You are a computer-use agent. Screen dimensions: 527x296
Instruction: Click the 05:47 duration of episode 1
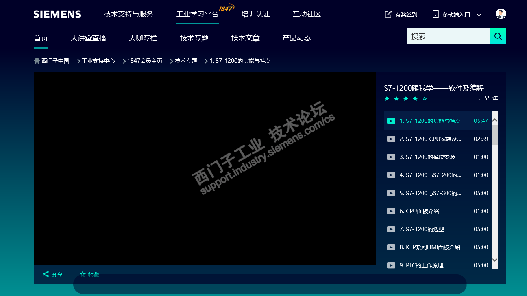pyautogui.click(x=481, y=121)
